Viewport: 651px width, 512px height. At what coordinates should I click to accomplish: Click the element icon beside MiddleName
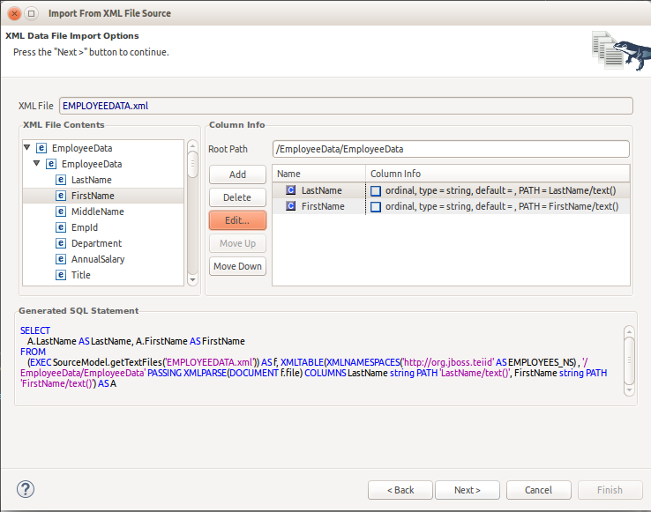coord(61,211)
